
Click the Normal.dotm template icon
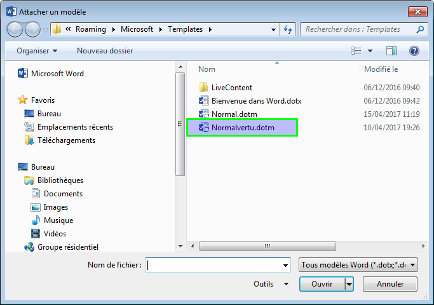coord(204,114)
